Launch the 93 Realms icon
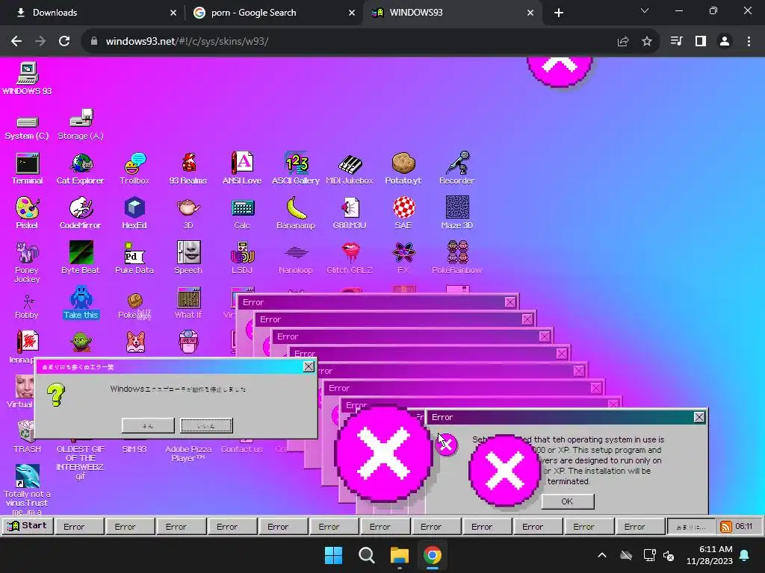This screenshot has height=573, width=765. pyautogui.click(x=188, y=169)
